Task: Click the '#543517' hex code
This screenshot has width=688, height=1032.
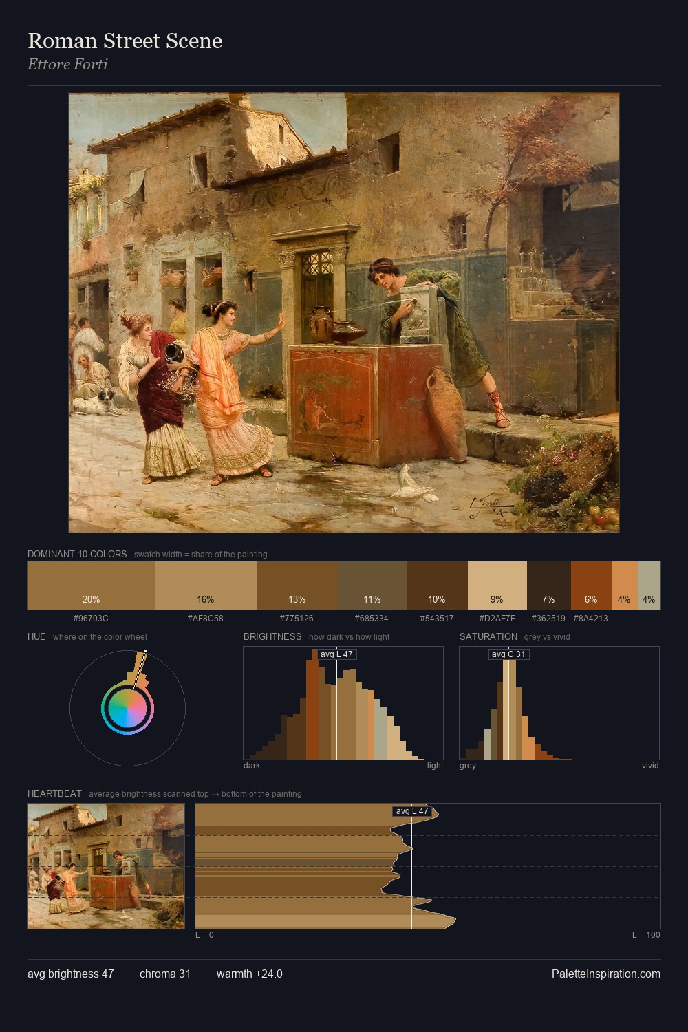Action: click(x=437, y=619)
